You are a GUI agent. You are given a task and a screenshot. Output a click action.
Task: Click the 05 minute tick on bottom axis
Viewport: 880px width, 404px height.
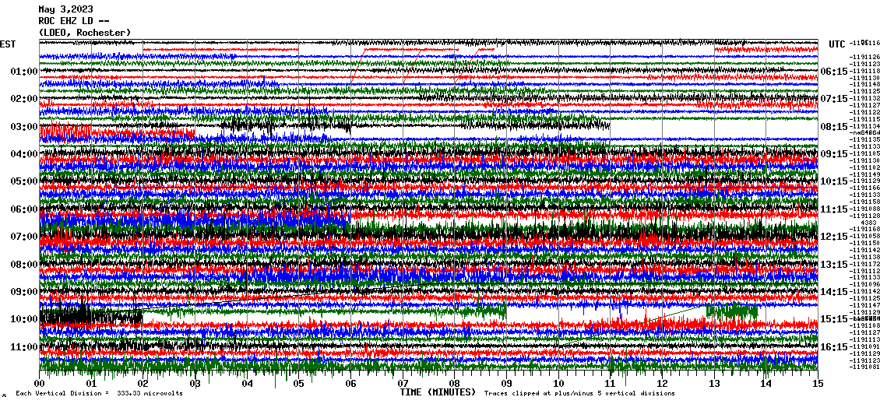pyautogui.click(x=299, y=384)
